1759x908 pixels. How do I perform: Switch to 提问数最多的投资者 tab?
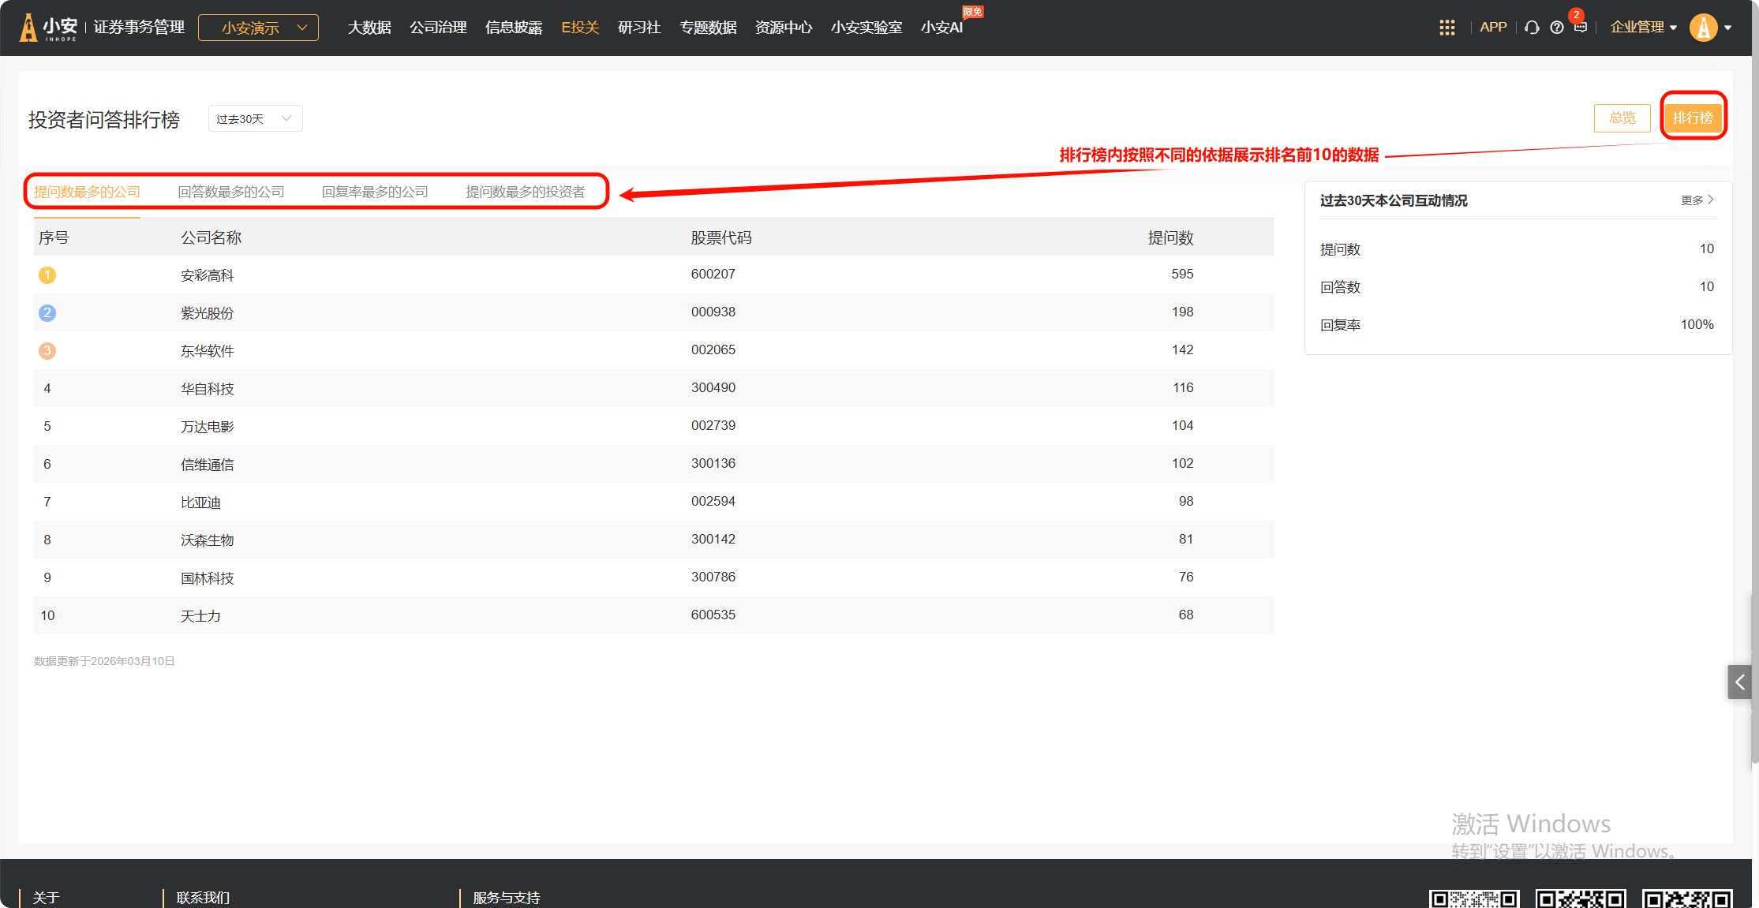tap(525, 192)
